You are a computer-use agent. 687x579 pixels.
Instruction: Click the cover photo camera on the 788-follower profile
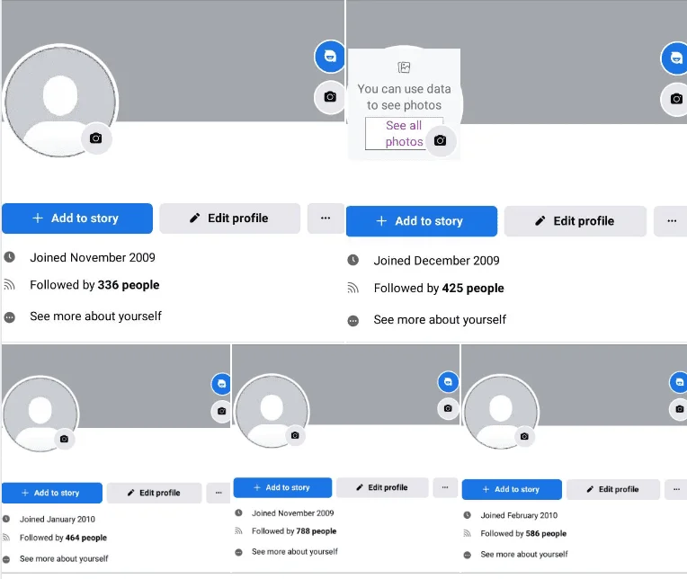tap(448, 408)
